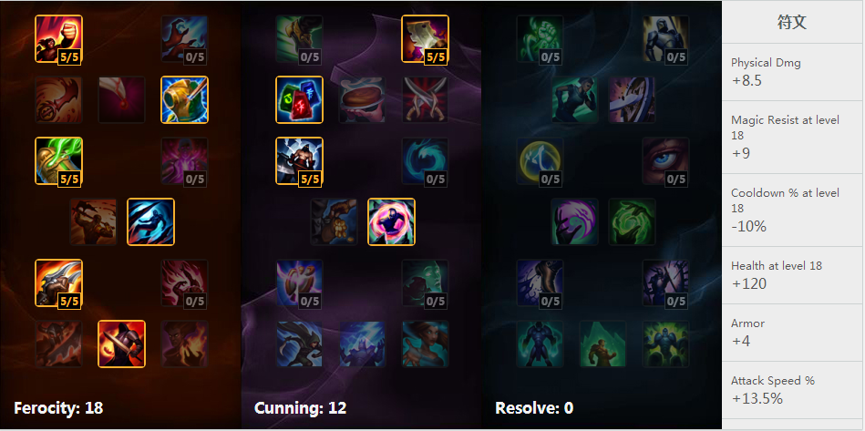Select the Runic Affinity three-runes mastery icon
Viewport: 865px width, 431px height.
coord(299,99)
